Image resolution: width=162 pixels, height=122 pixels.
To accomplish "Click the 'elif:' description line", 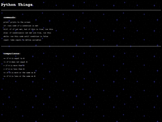I will click(x=28, y=29).
